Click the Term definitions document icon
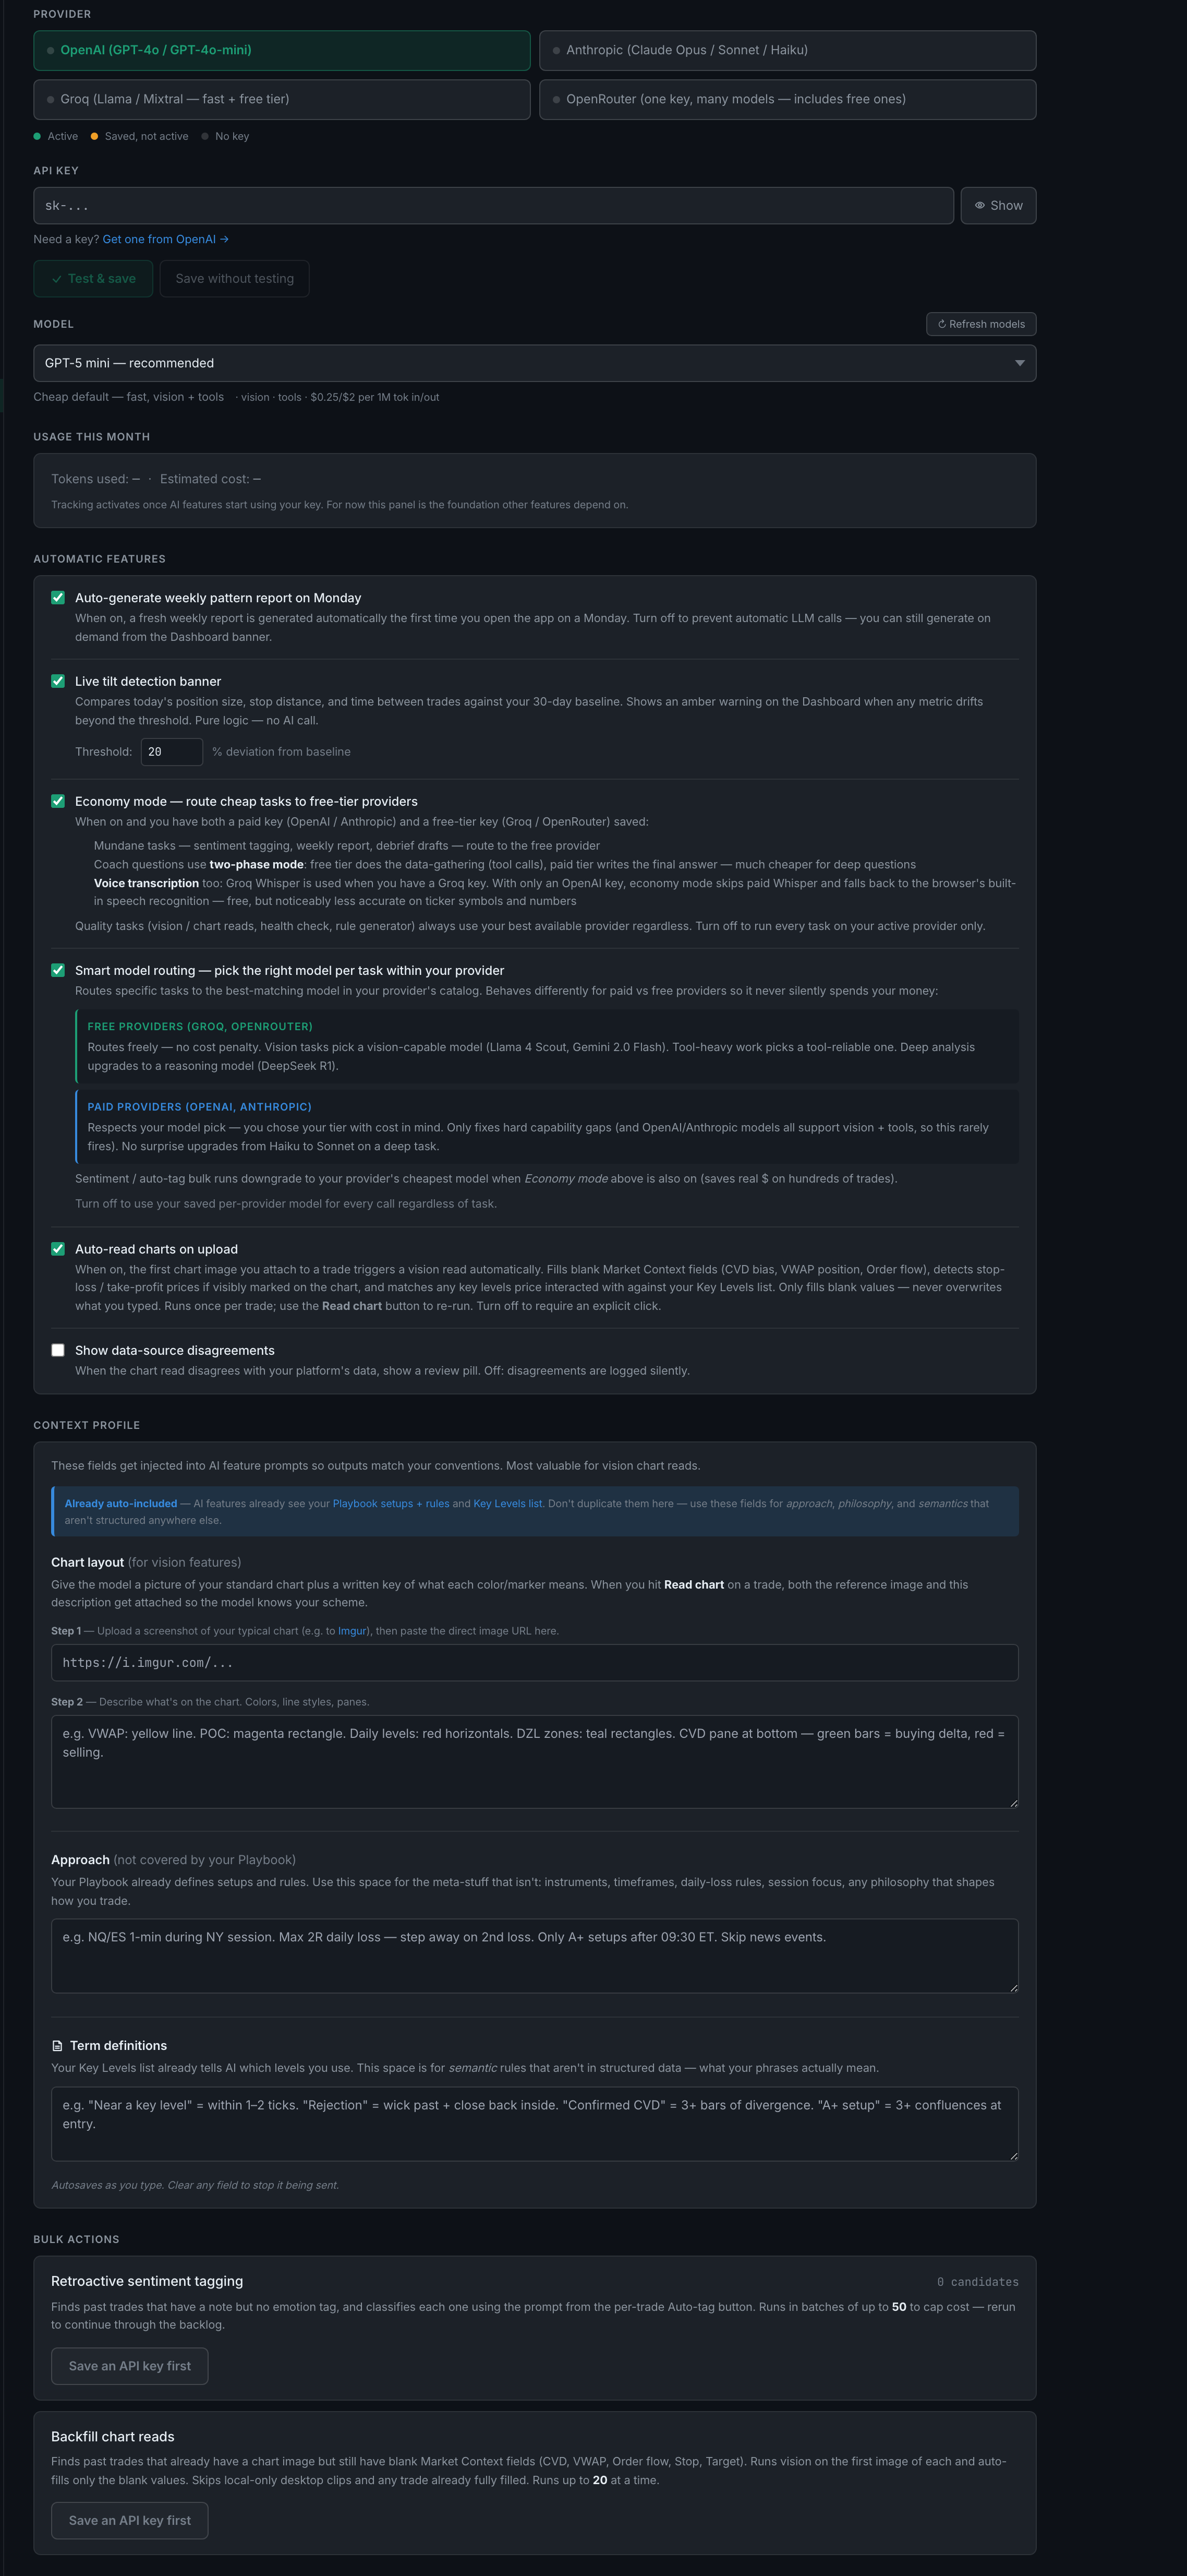The width and height of the screenshot is (1187, 2576). [58, 2046]
